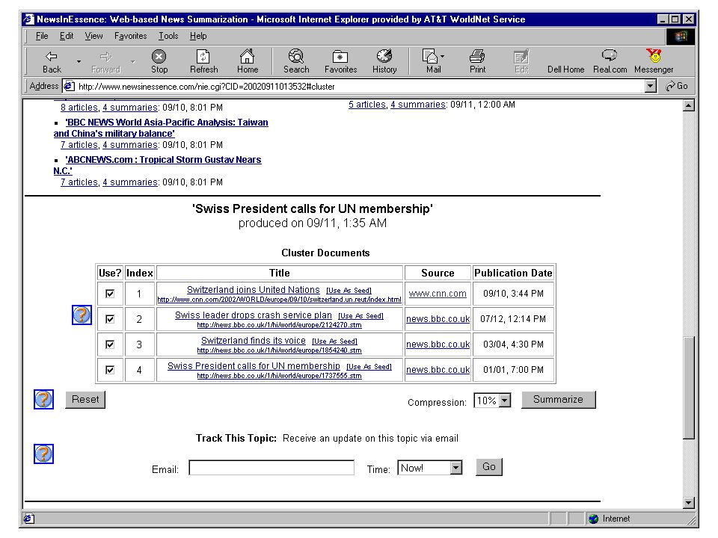This screenshot has width=718, height=538.
Task: Open the Help menu
Action: point(198,36)
